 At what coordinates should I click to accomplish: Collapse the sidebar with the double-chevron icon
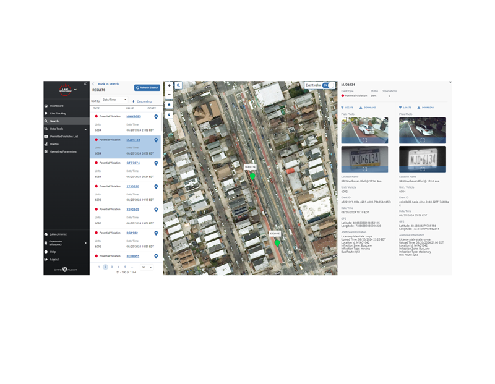(x=85, y=84)
